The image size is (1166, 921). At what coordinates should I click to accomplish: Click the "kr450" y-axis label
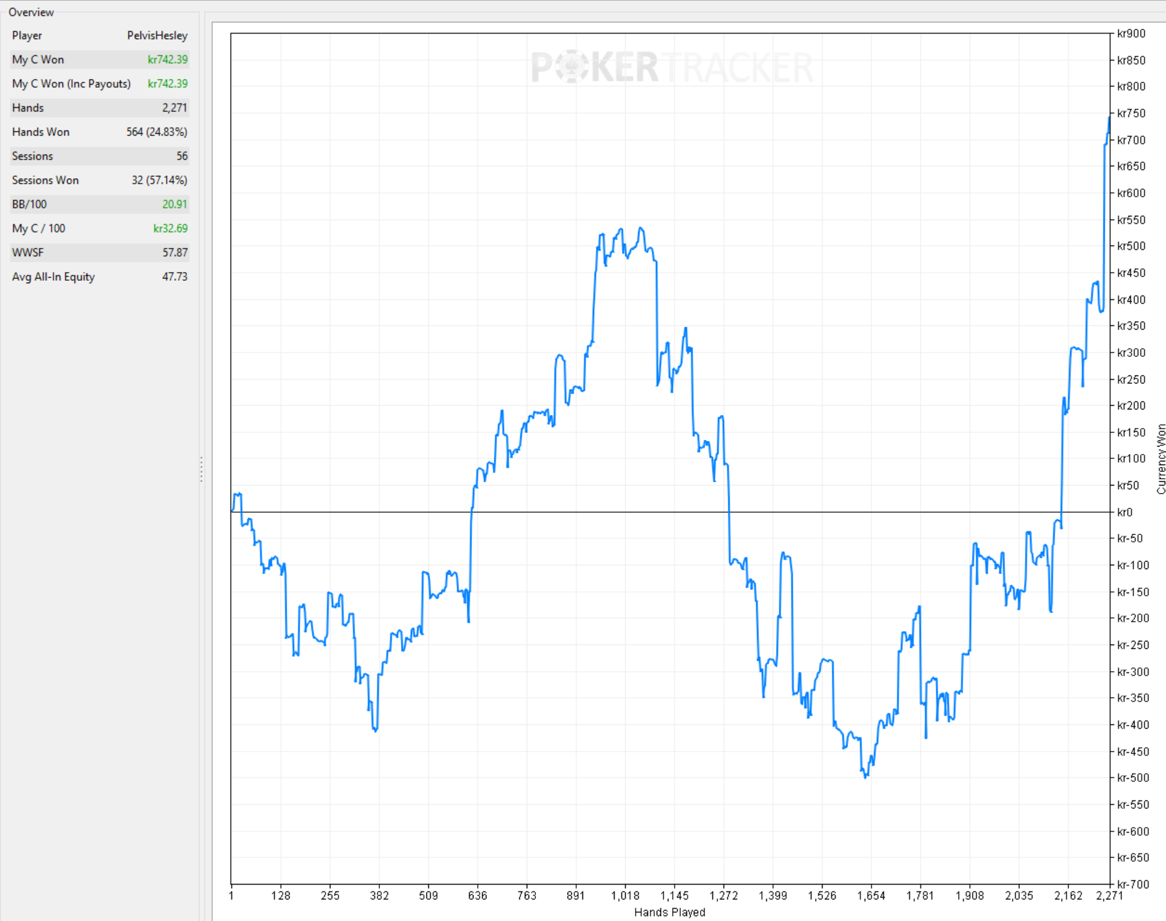1131,273
